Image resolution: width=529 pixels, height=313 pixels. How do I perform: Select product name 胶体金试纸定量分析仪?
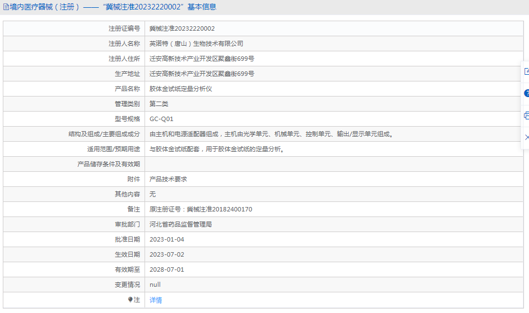180,89
